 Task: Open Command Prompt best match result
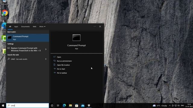point(28,38)
